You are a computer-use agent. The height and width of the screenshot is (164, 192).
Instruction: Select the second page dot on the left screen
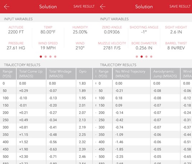click(46, 57)
